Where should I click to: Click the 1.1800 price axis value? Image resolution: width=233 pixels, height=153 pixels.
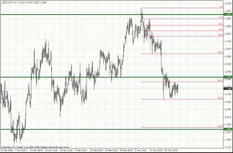[x=228, y=140]
